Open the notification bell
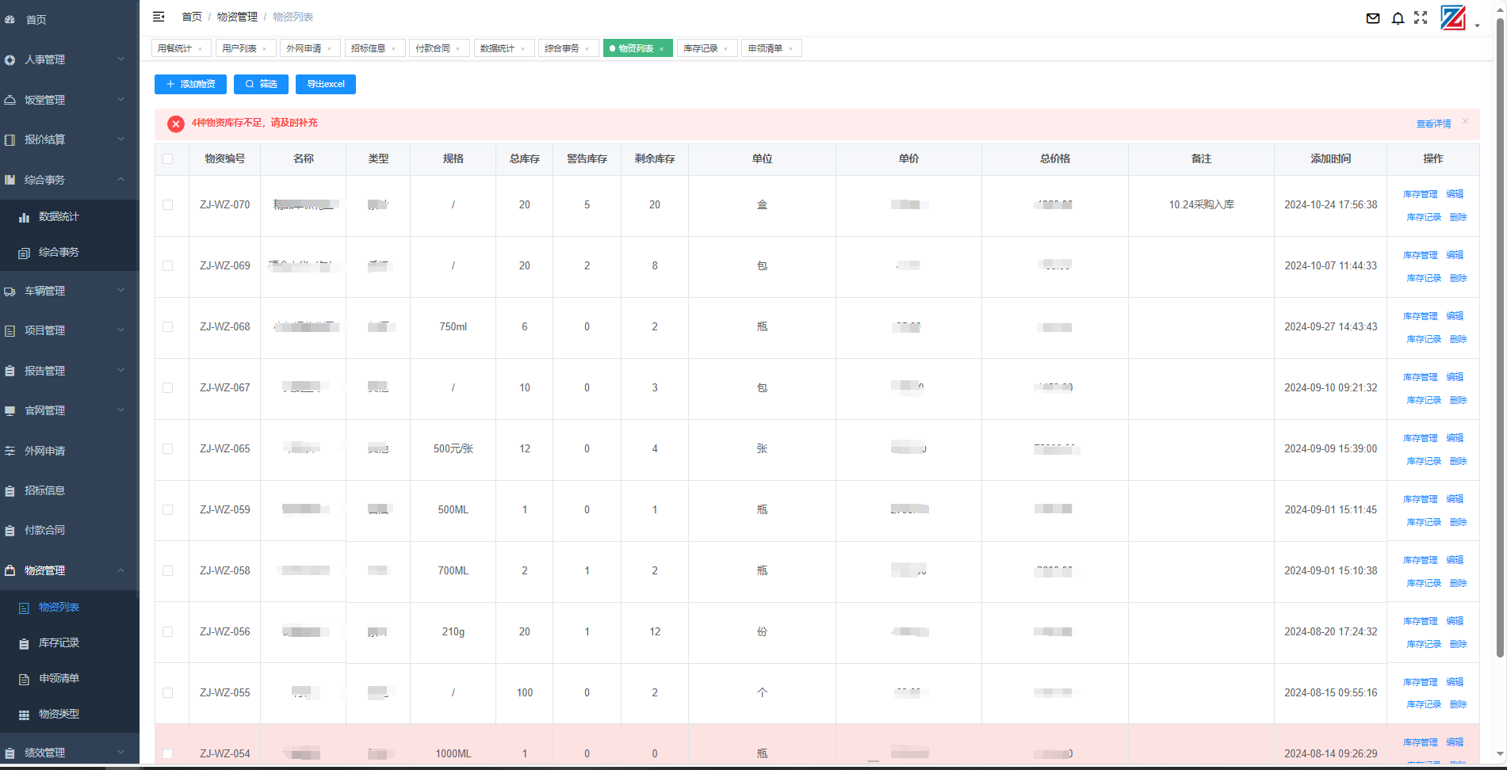This screenshot has width=1507, height=770. pyautogui.click(x=1398, y=18)
